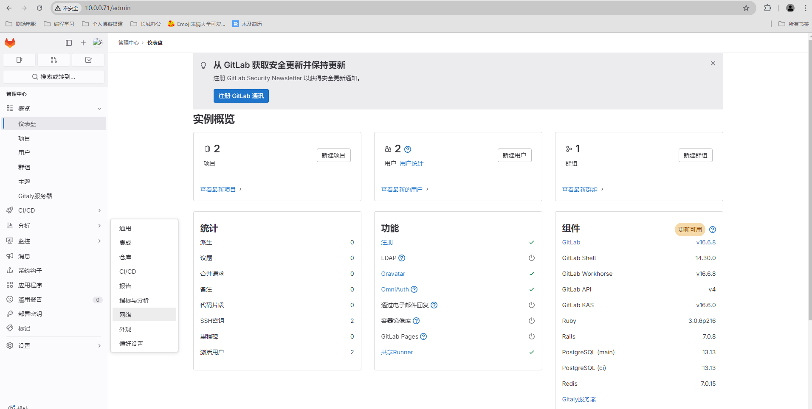This screenshot has height=409, width=812.
Task: Click the 更新可用 badge
Action: click(x=690, y=230)
